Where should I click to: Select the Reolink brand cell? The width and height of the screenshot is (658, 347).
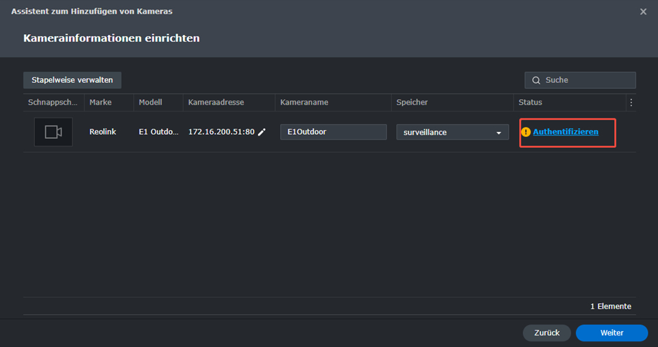coord(103,132)
